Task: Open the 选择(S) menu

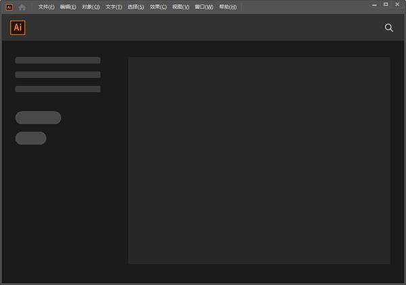Action: click(136, 7)
